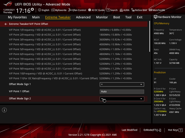Viewport: 185px width, 138px height.
Task: Launch MemTest86 icon
Action: (x=150, y=10)
